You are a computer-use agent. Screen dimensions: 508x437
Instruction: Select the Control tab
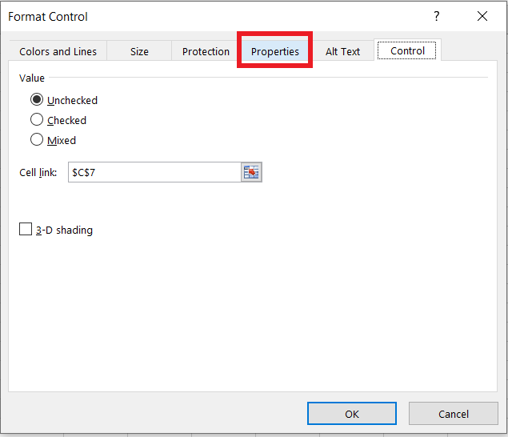[x=407, y=50]
